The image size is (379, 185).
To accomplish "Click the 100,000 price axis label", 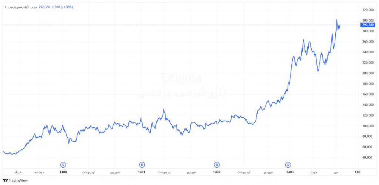I will [x=368, y=126].
